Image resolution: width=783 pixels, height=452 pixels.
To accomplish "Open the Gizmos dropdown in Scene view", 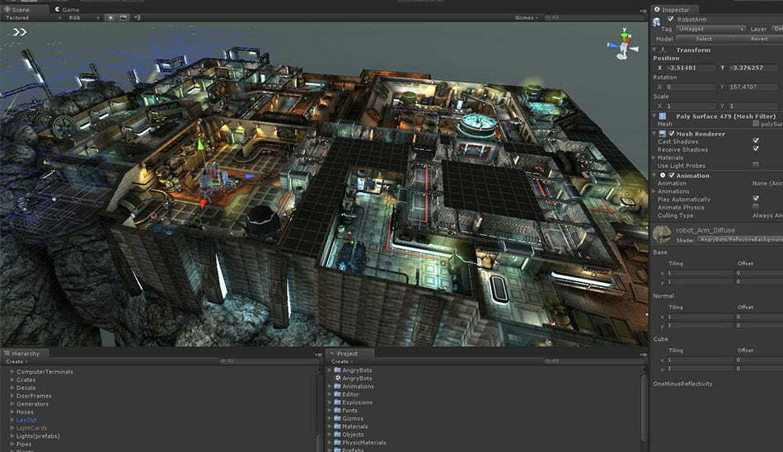I will click(527, 17).
